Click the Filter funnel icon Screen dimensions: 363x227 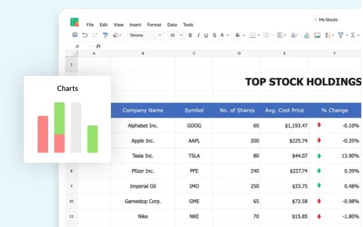click(x=340, y=35)
